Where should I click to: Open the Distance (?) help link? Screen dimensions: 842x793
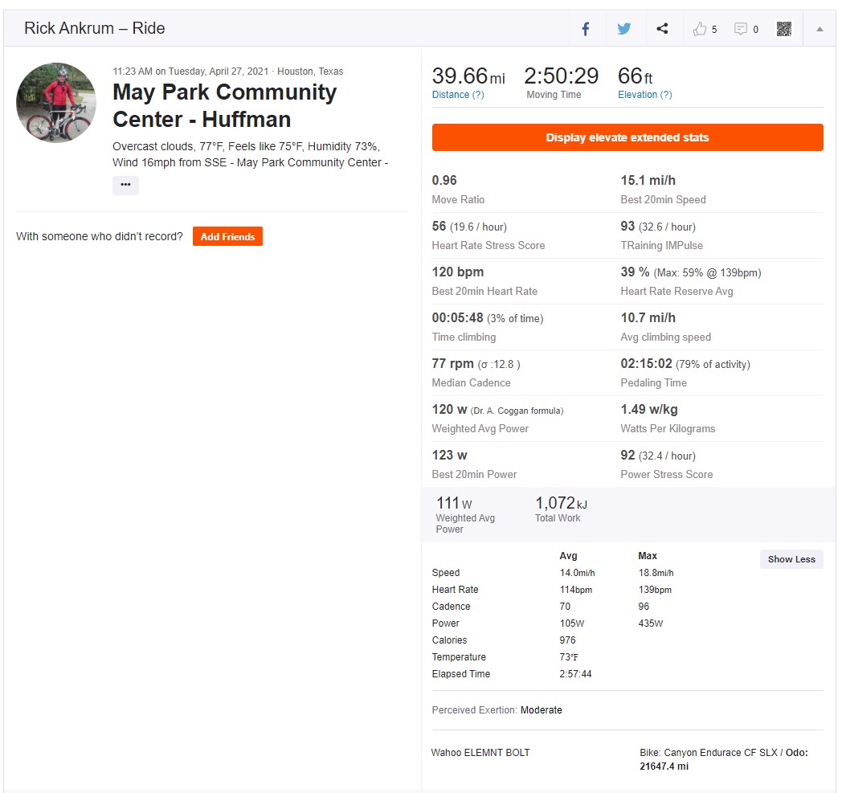(x=457, y=95)
